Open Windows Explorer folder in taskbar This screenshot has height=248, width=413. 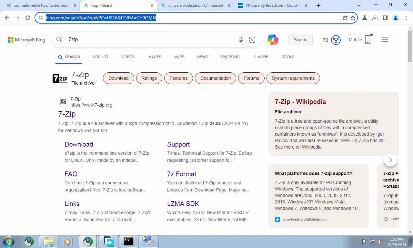[x=49, y=242]
